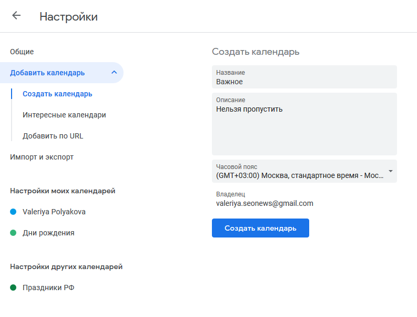Collapse the Добавить календарь chevron icon
This screenshot has height=317, width=417.
(114, 72)
